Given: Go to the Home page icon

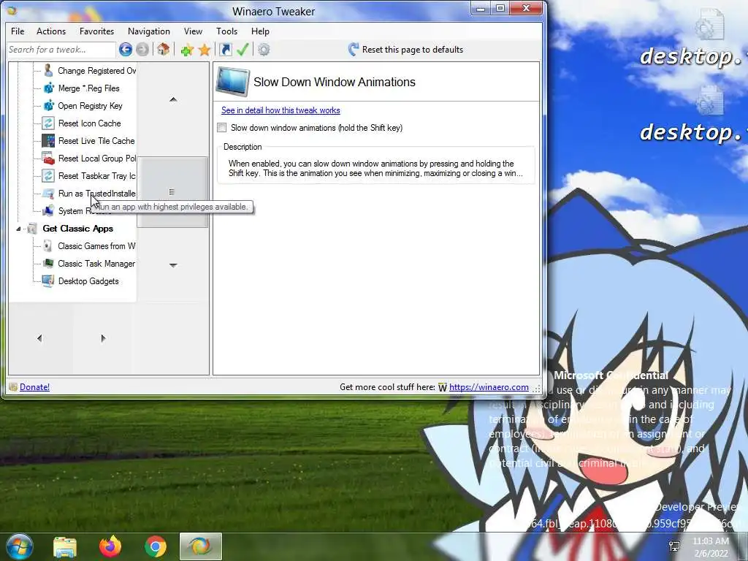Looking at the screenshot, I should (x=163, y=49).
